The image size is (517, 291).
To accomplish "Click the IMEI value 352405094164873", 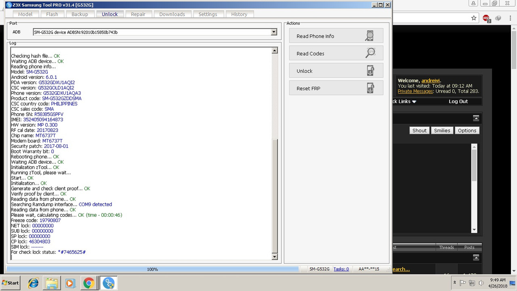I will coord(43,120).
